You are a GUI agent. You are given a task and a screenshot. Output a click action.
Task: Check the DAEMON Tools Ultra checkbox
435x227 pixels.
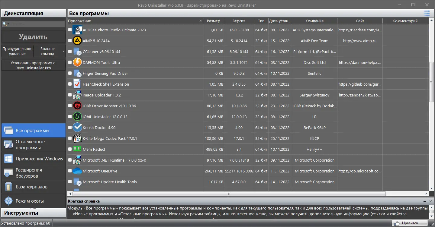pos(70,62)
